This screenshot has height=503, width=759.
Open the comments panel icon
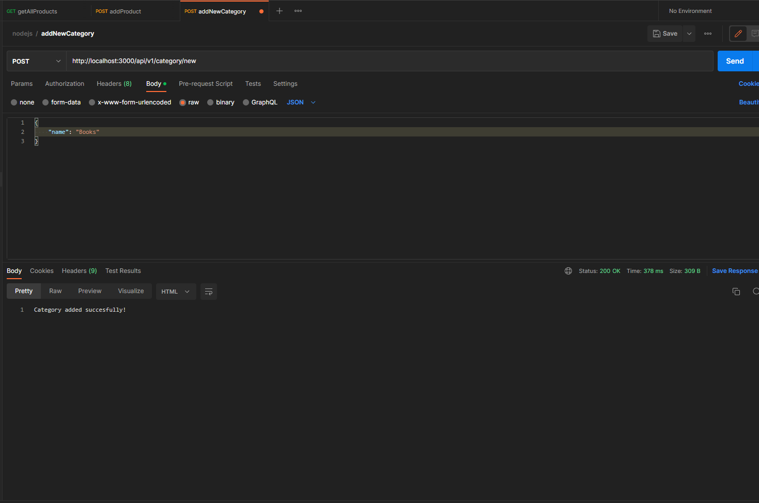click(x=755, y=33)
